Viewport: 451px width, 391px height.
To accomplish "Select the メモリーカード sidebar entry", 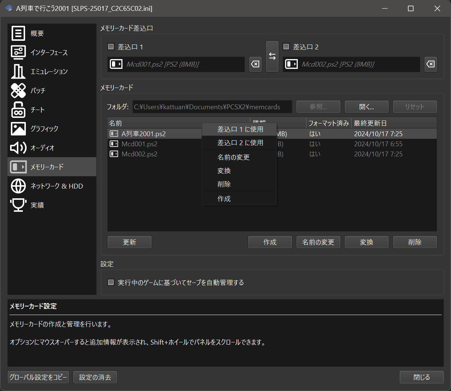I will click(x=52, y=167).
